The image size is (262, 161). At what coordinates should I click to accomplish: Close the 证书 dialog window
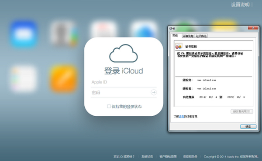tap(253, 28)
